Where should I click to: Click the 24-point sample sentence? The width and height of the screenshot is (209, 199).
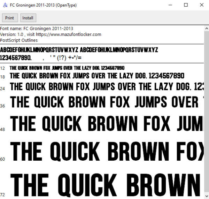(107, 86)
